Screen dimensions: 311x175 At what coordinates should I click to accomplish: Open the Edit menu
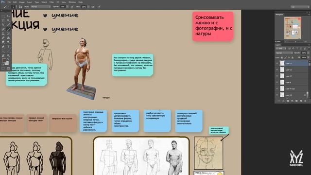(x=15, y=2)
